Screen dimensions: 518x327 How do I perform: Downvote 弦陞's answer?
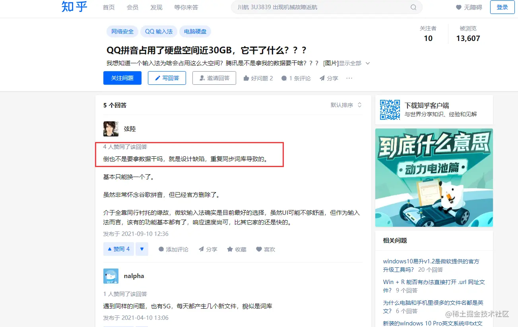[x=142, y=249]
